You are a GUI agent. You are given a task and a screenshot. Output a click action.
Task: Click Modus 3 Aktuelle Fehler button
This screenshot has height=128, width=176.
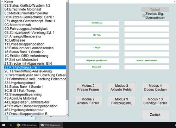click(121, 87)
